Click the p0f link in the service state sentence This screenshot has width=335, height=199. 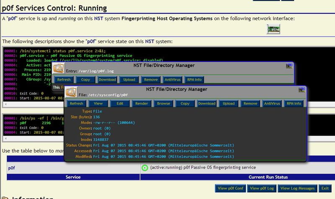point(91,41)
